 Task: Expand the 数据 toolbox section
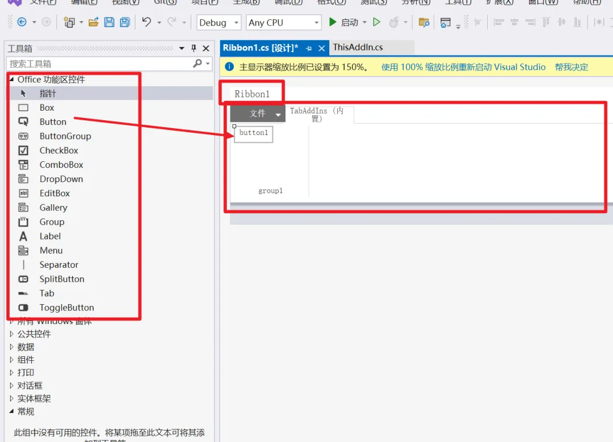(x=11, y=347)
